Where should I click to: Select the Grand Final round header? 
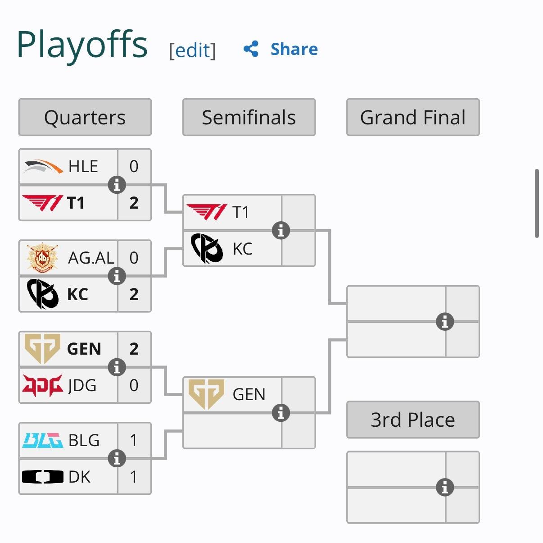click(x=413, y=117)
